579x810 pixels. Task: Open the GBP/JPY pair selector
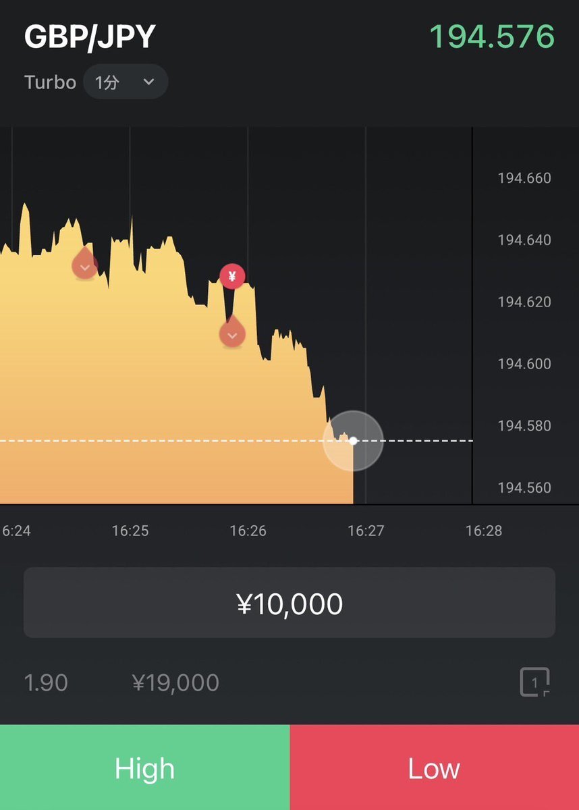tap(90, 36)
